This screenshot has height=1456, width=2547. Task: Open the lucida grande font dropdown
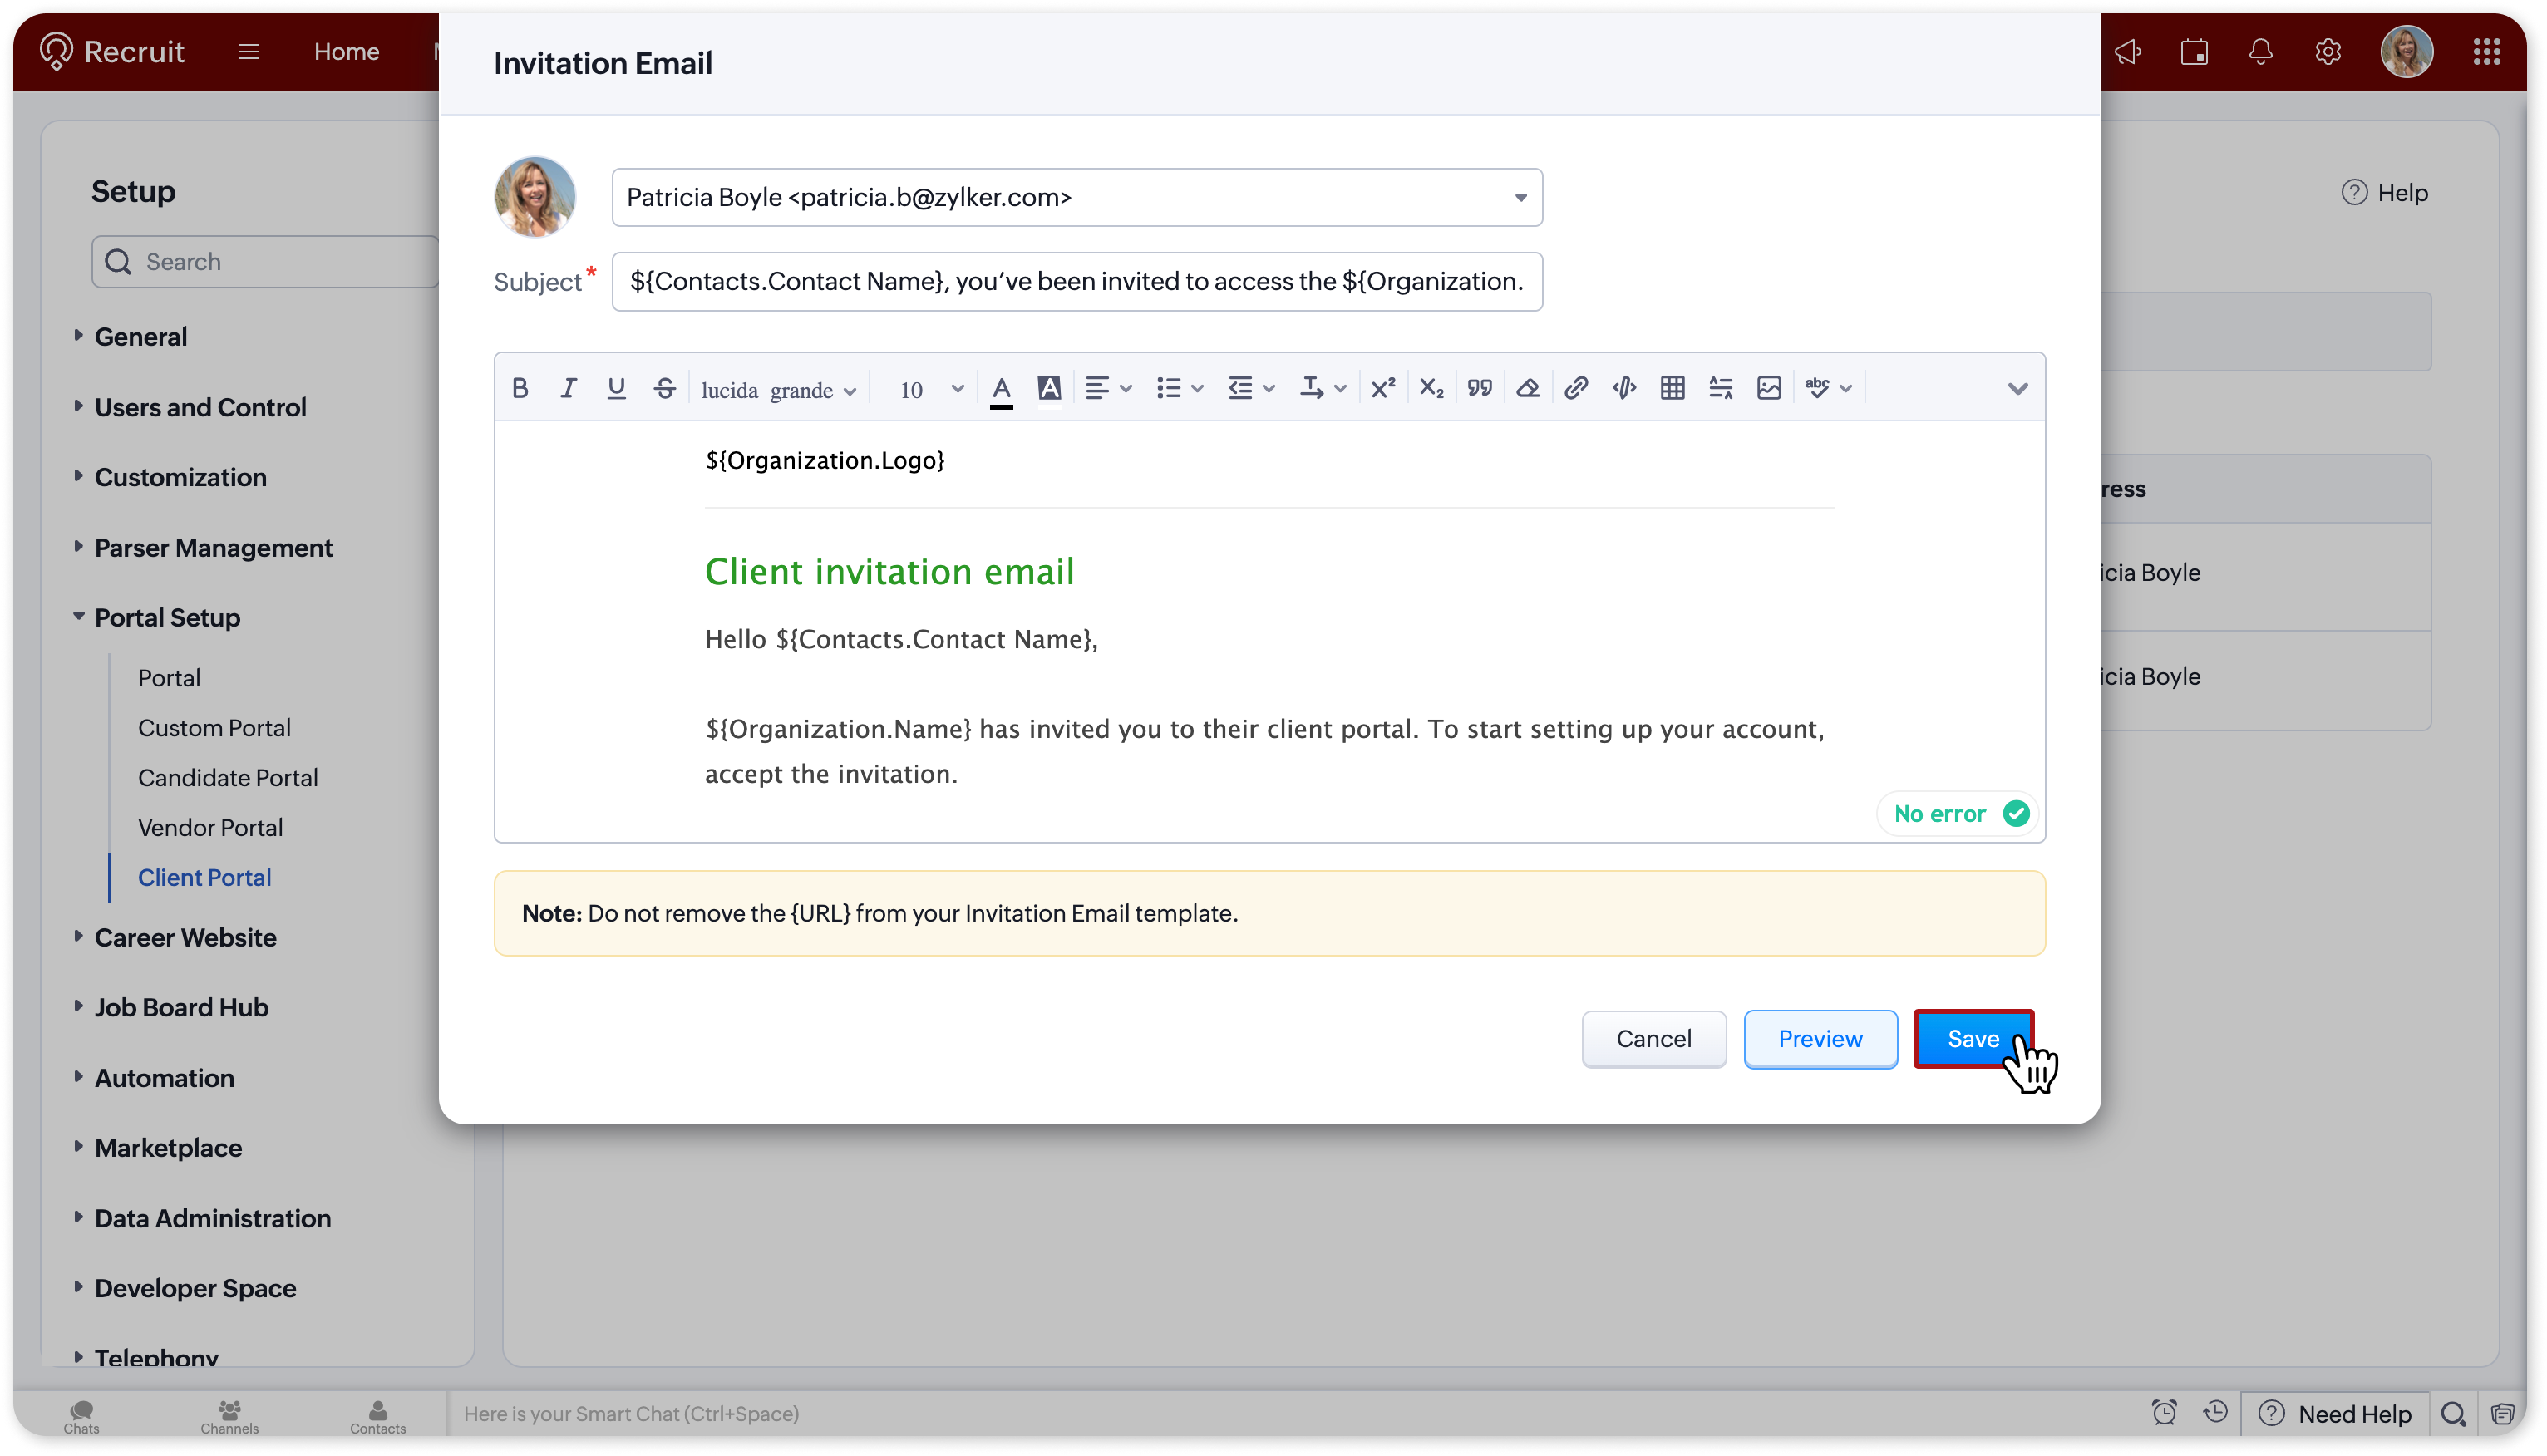[778, 390]
